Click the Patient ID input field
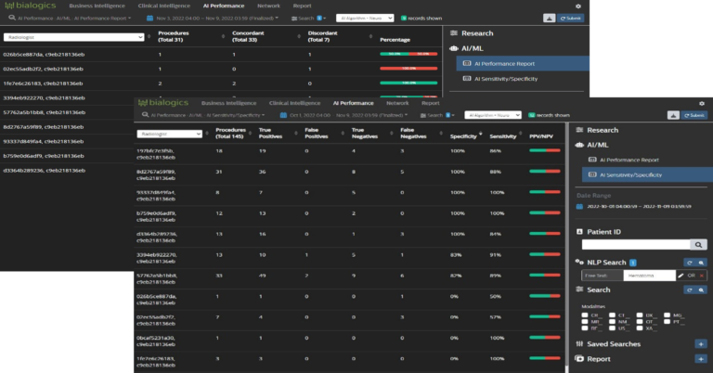This screenshot has width=713, height=373. [x=636, y=245]
